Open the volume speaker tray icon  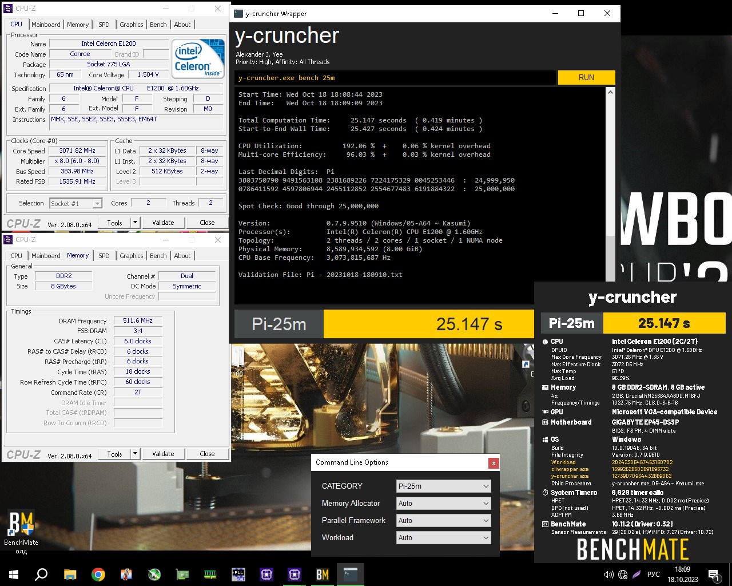608,575
